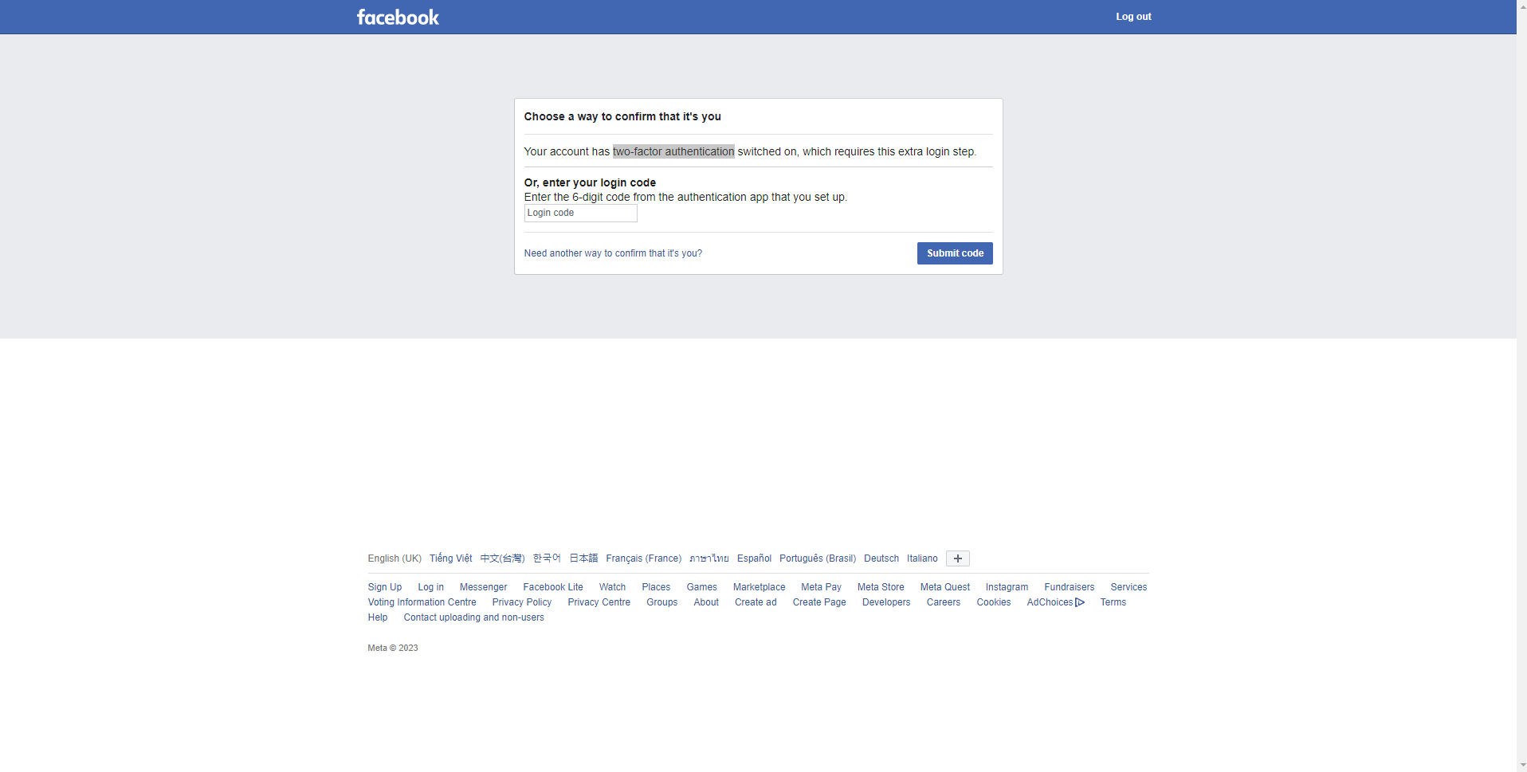Switch language to Português (Brasil)
1527x772 pixels.
(818, 558)
